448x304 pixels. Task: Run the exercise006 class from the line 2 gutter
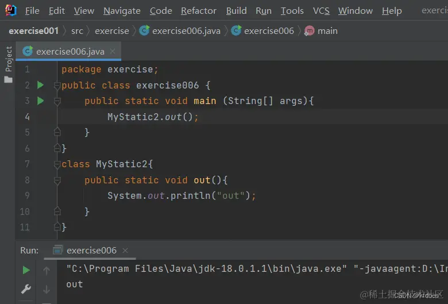(x=41, y=85)
